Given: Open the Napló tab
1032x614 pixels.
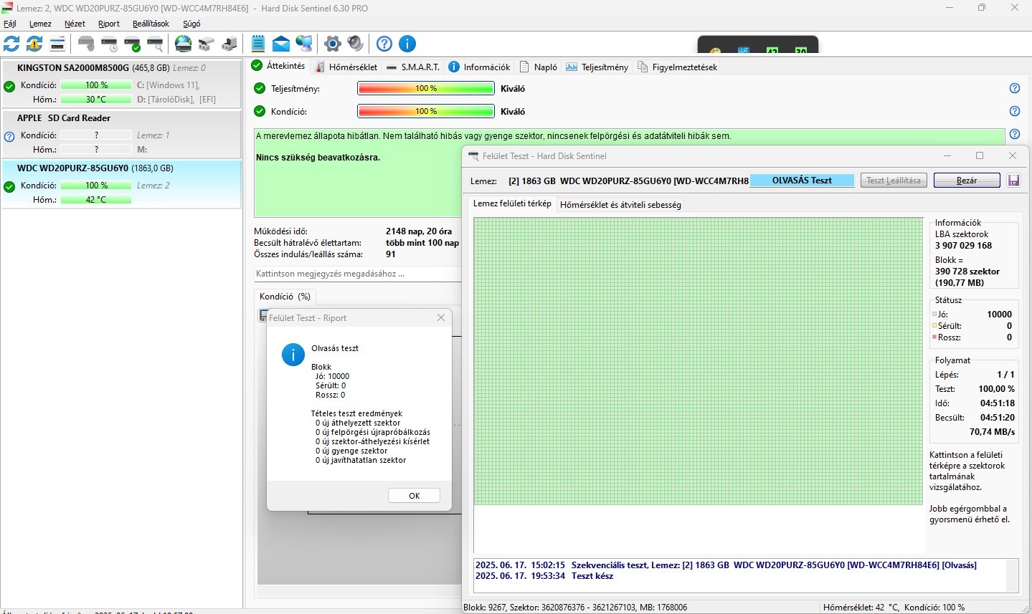Looking at the screenshot, I should tap(539, 67).
